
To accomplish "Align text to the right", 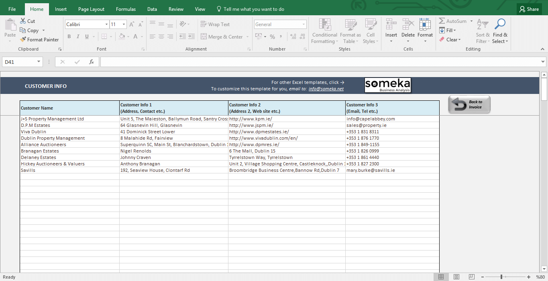I will pos(170,37).
